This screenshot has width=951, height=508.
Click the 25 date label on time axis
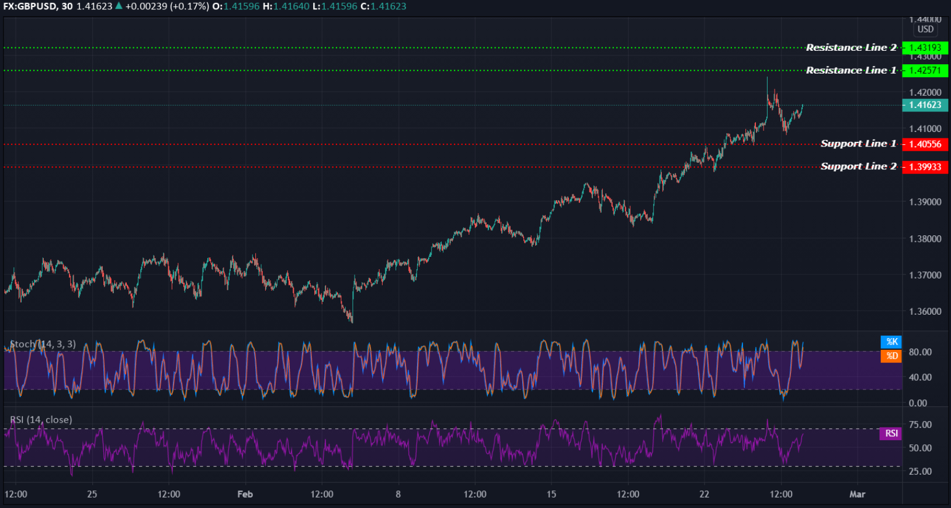tap(92, 494)
